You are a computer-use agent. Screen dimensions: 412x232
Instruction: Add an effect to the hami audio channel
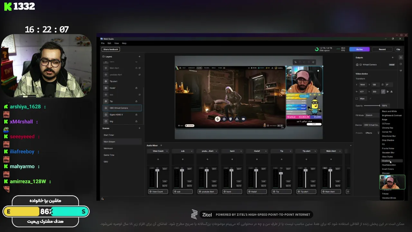tap(232, 159)
